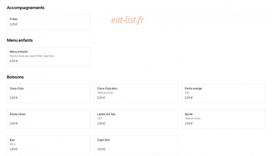Click the 2,25 € Frites price

click(x=13, y=24)
